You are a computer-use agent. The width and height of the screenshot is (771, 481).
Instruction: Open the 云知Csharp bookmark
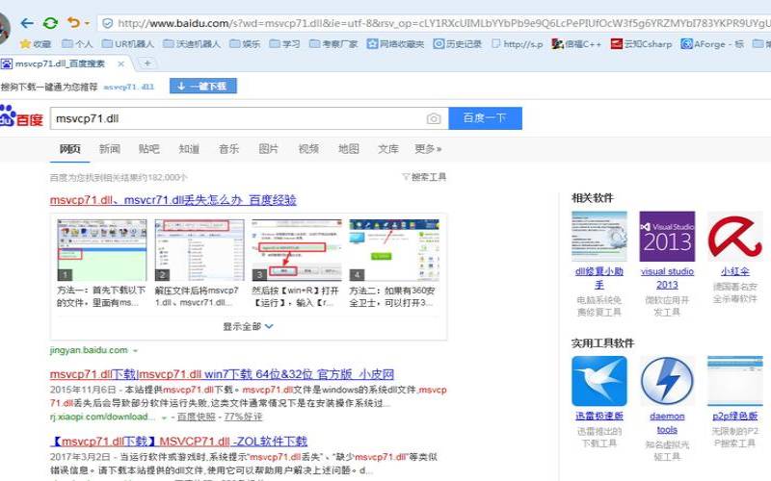[x=641, y=44]
